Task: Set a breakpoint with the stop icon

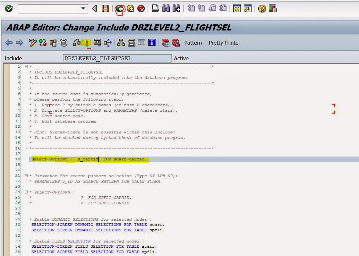Action: [x=166, y=42]
